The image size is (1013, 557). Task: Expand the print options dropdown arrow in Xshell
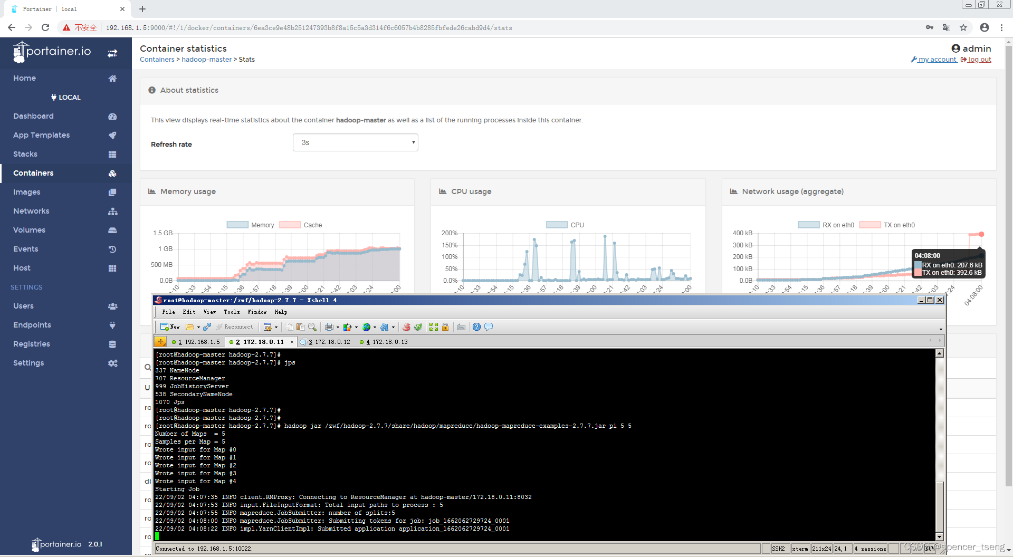tap(338, 327)
